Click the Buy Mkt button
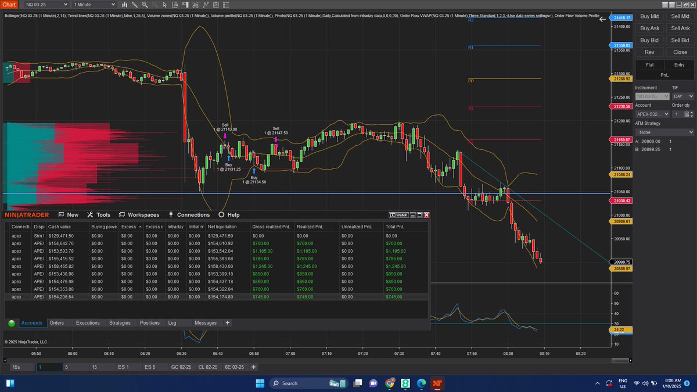697x392 pixels. [649, 17]
